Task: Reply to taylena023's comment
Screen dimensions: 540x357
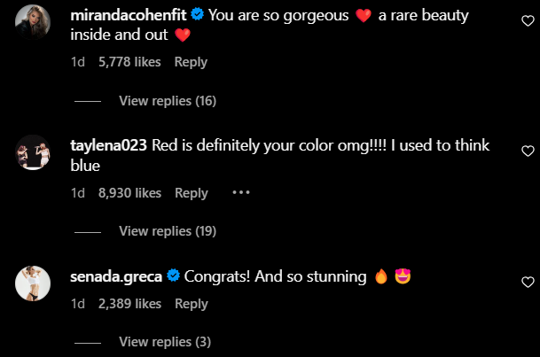Action: click(191, 193)
